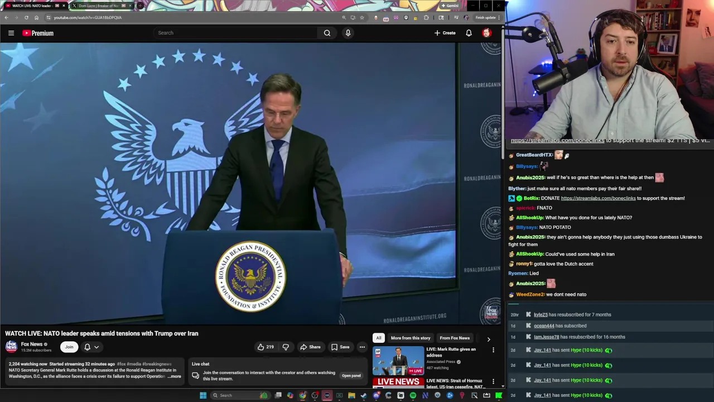
Task: Open the Fox News channel name link
Action: pos(32,344)
